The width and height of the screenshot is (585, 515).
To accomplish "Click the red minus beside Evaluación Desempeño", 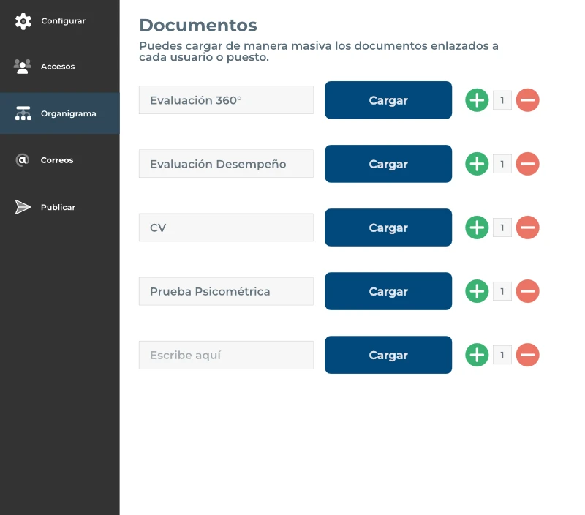I will click(x=528, y=164).
